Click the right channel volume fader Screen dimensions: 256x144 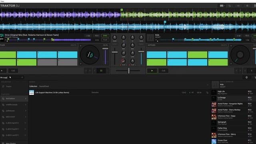[x=141, y=52]
